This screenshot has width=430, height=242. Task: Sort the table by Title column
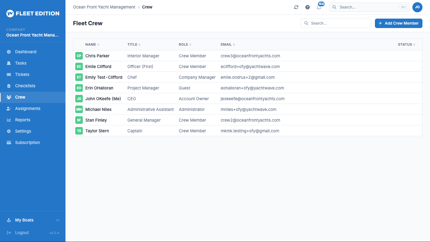click(x=134, y=44)
